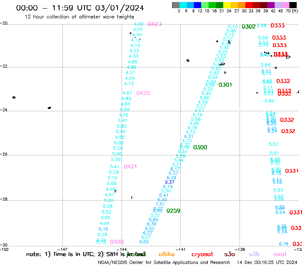Click the -26 latitude axis label

tap(4, 154)
